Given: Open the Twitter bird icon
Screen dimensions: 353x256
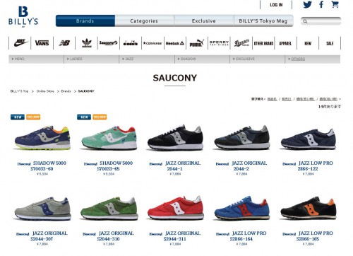Looking at the screenshot, I should tap(307, 4).
